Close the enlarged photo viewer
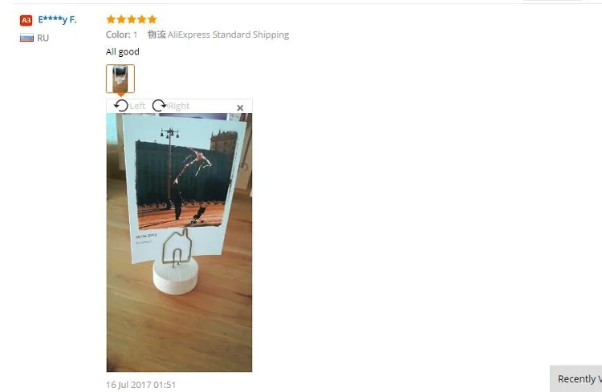Screen dimensions: 602x392 [x=240, y=107]
